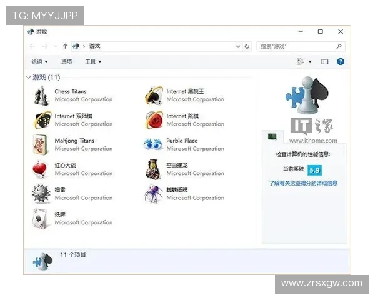
Task: Select the 空当接龙 name text
Action: 177,165
